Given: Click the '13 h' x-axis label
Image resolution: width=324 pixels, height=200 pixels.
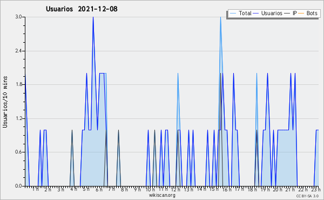Looking at the screenshot, I should [x=188, y=189].
